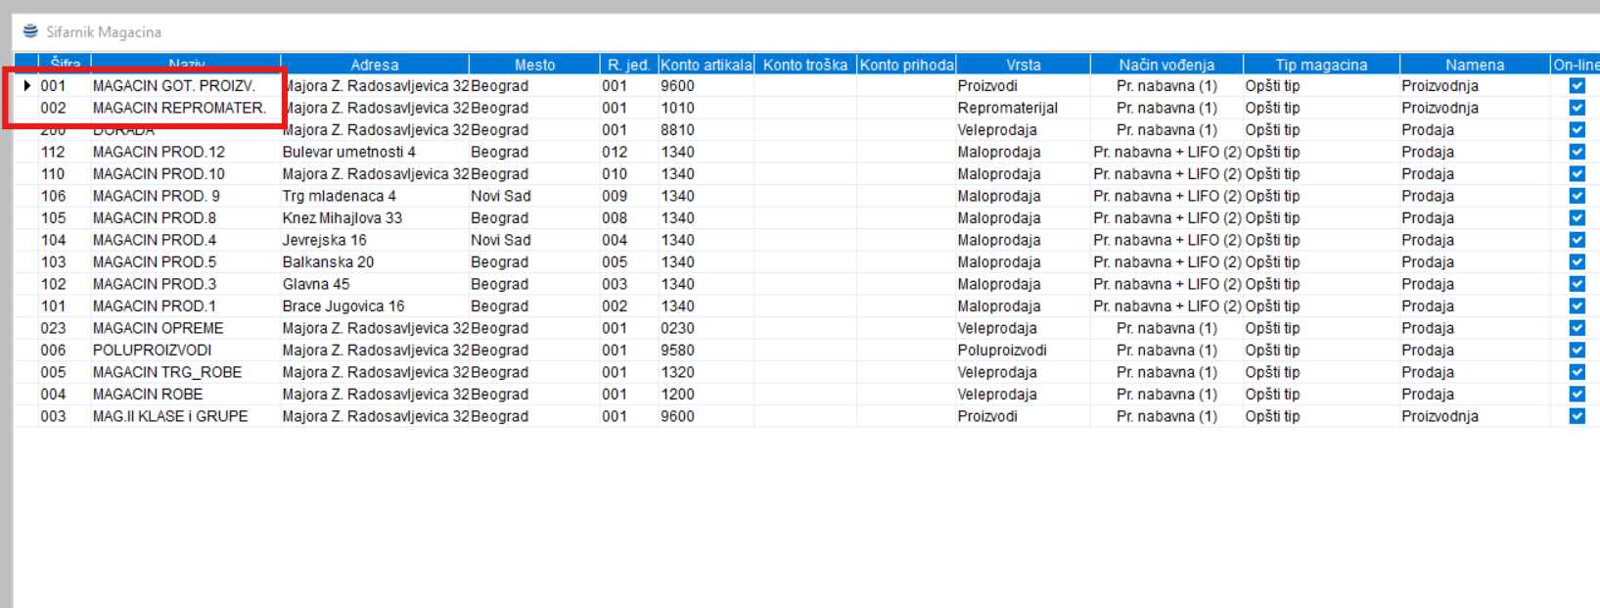Image resolution: width=1600 pixels, height=608 pixels.
Task: Click the Sifarnik Magacina window icon
Action: pyautogui.click(x=30, y=31)
